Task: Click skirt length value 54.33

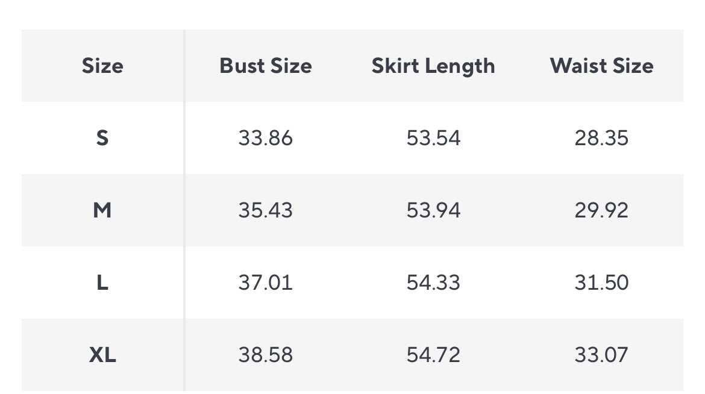Action: coord(433,283)
